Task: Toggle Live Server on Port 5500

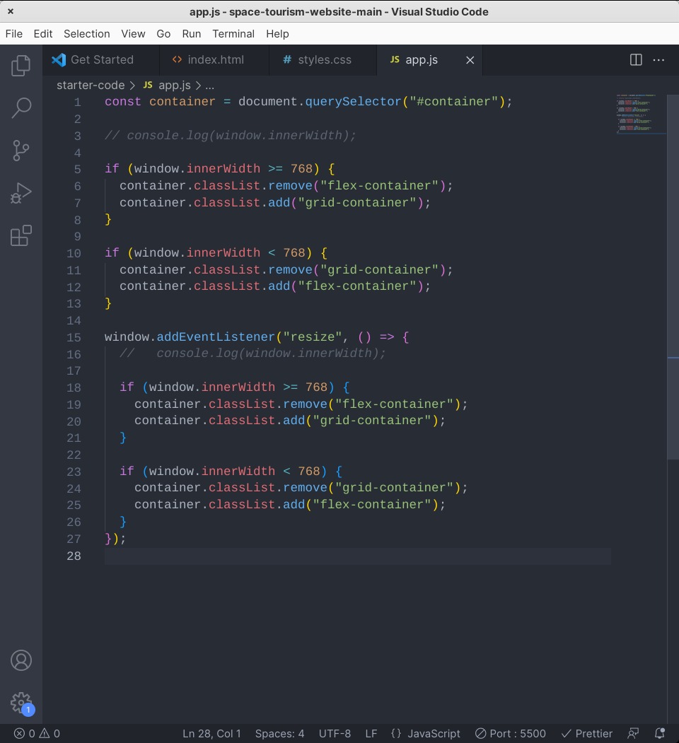Action: 511,733
